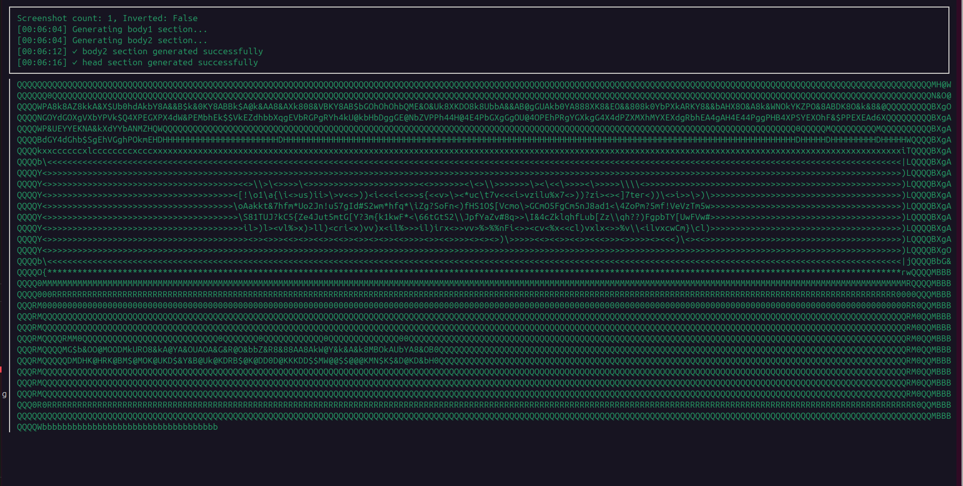The image size is (963, 486).
Task: Click the 'Generating body1 section...' log line
Action: [140, 29]
